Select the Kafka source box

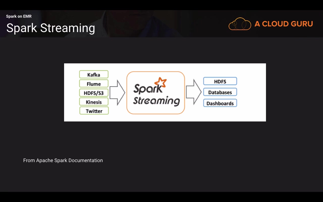click(x=94, y=74)
